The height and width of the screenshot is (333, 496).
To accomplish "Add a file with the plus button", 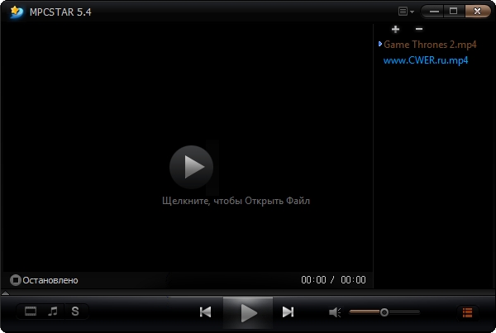I will click(395, 29).
